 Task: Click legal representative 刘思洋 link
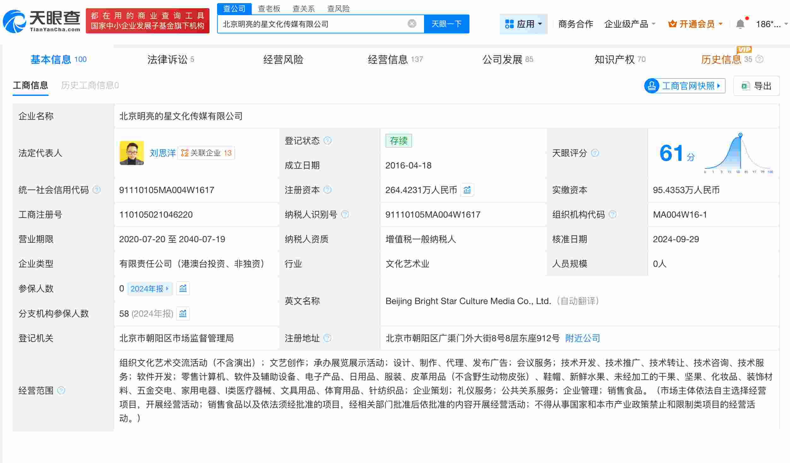coord(162,153)
